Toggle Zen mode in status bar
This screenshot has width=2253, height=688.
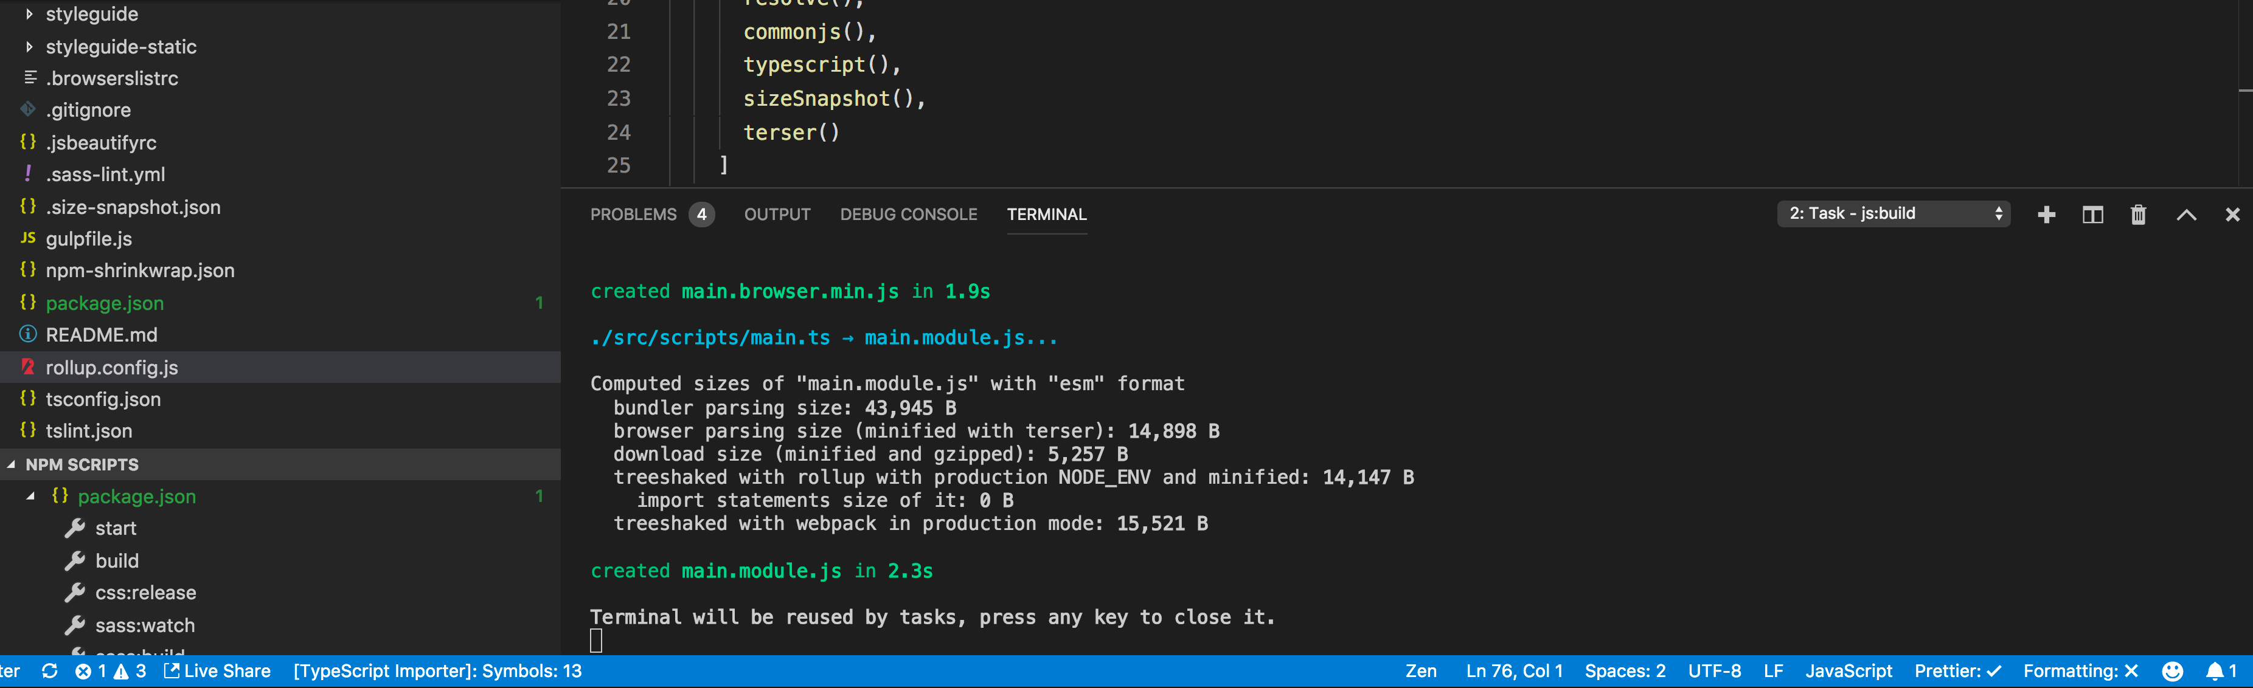(x=1420, y=670)
